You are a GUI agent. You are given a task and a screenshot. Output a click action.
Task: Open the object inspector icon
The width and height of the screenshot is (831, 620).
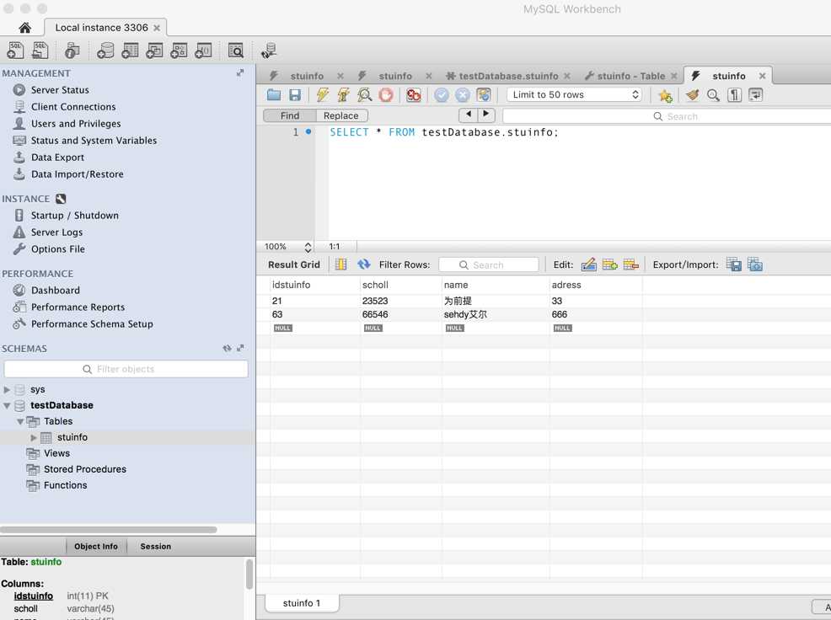(x=72, y=51)
